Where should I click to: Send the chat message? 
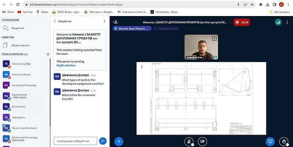pyautogui.click(x=103, y=141)
